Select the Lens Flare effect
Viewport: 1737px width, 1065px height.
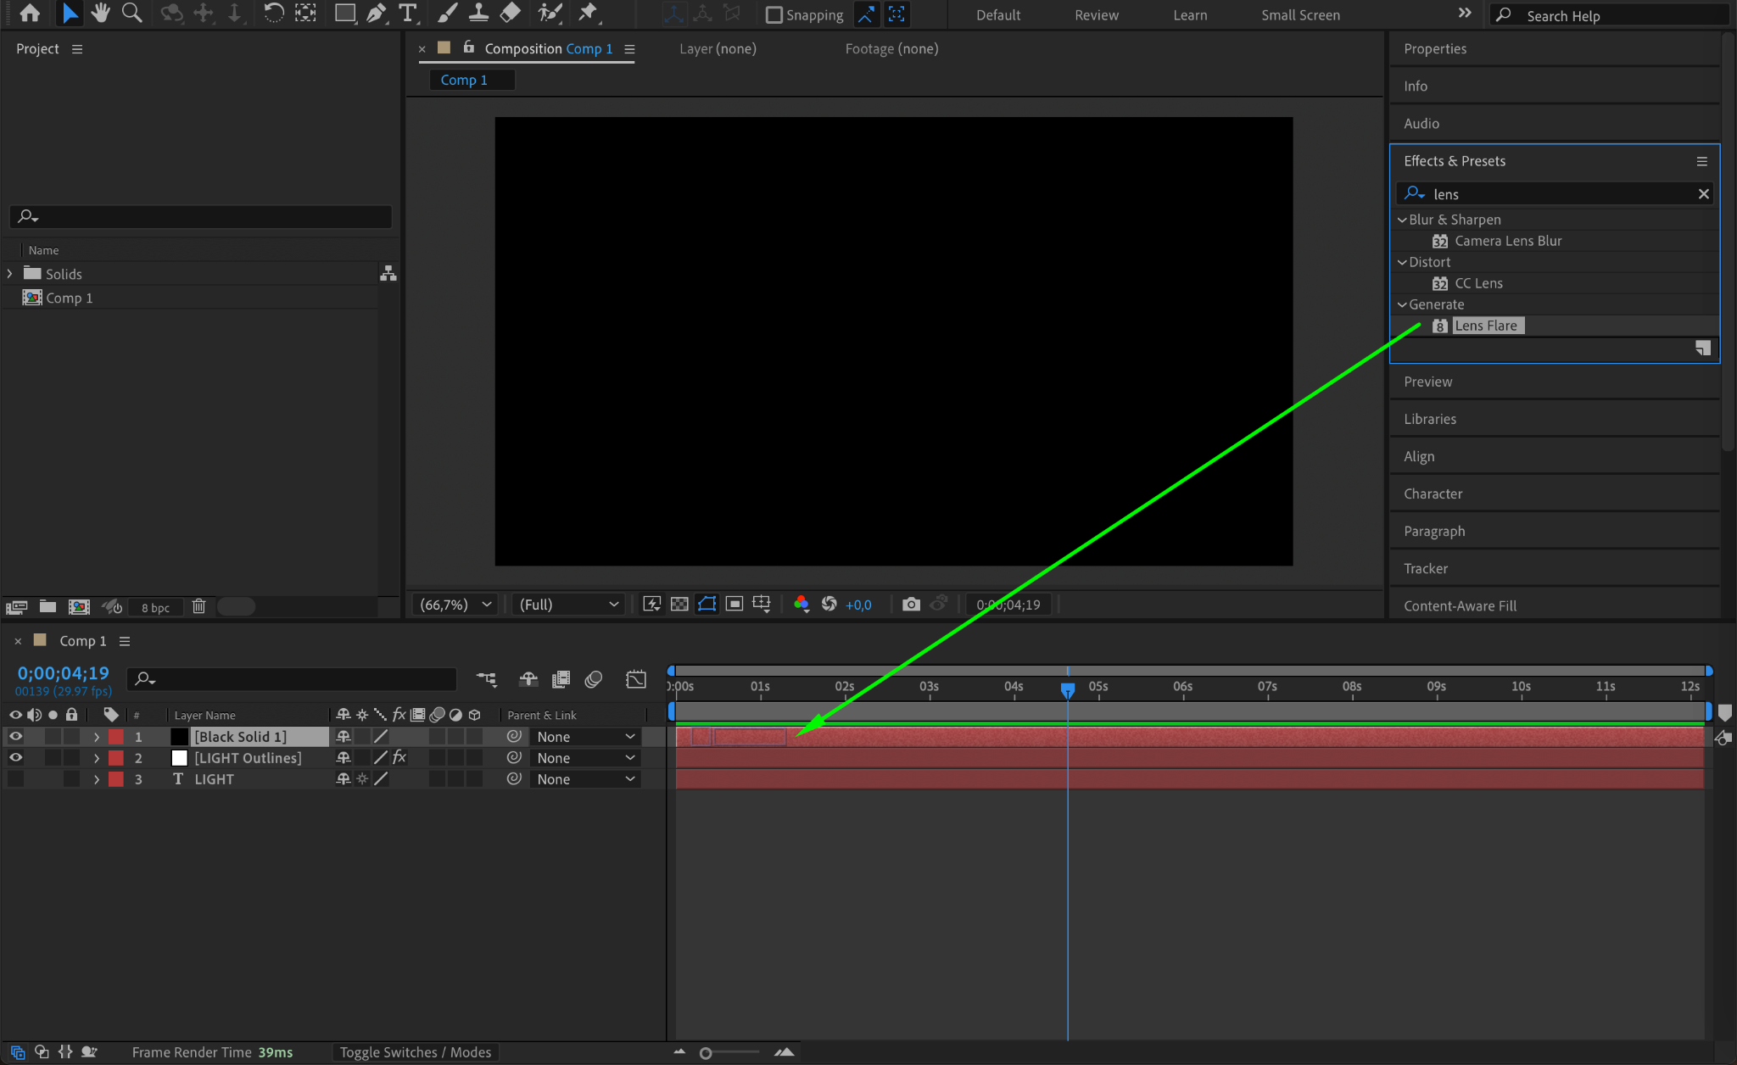tap(1486, 326)
